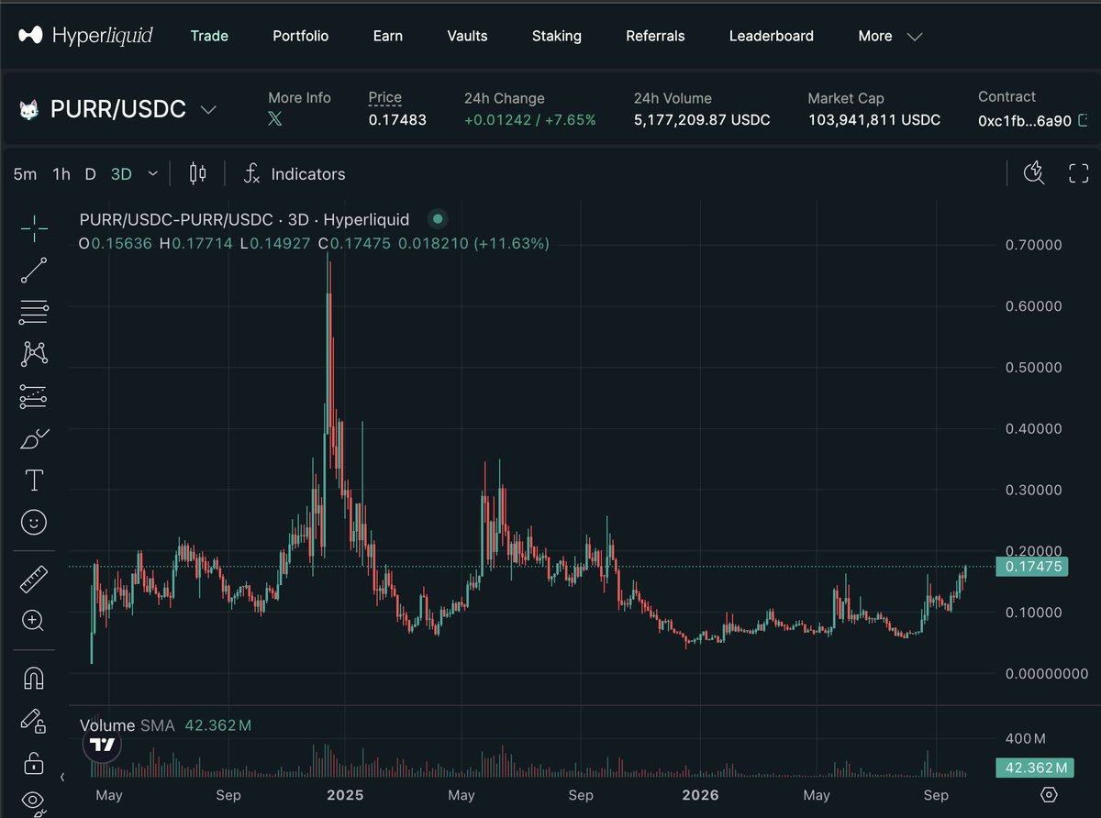
Task: Click the Hyperliquid logo
Action: click(85, 36)
